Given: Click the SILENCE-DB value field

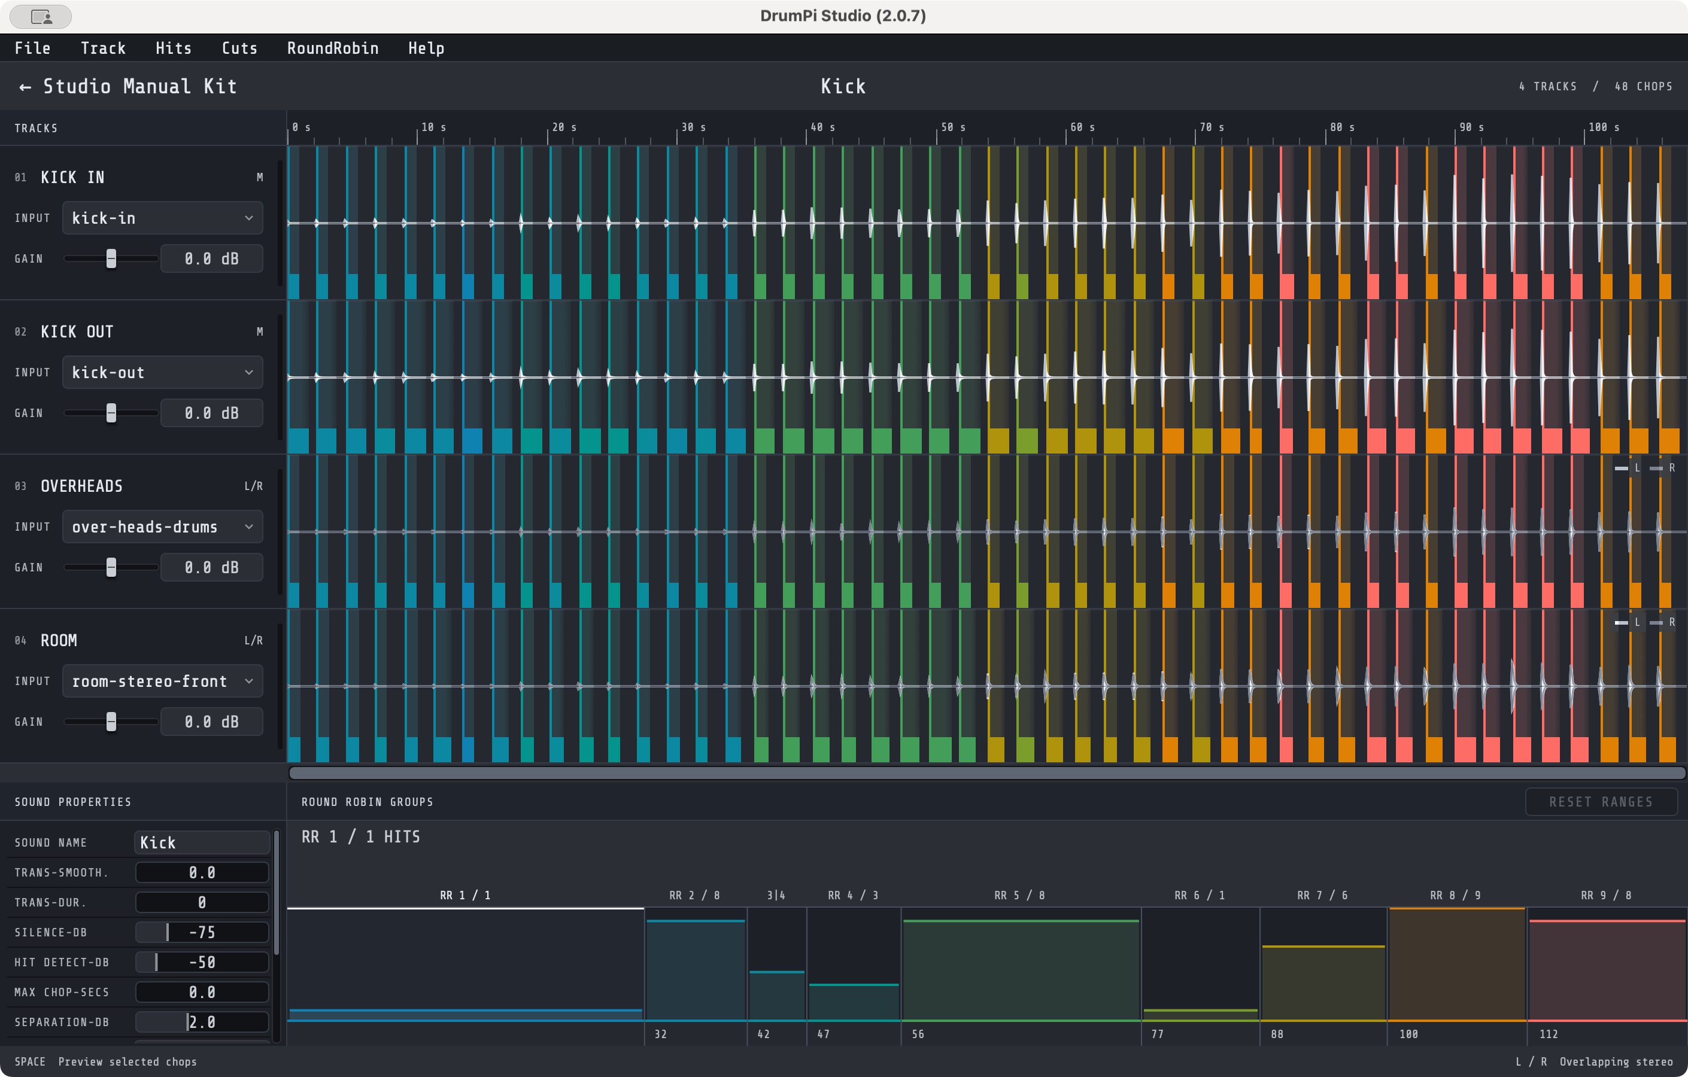Looking at the screenshot, I should [x=202, y=932].
